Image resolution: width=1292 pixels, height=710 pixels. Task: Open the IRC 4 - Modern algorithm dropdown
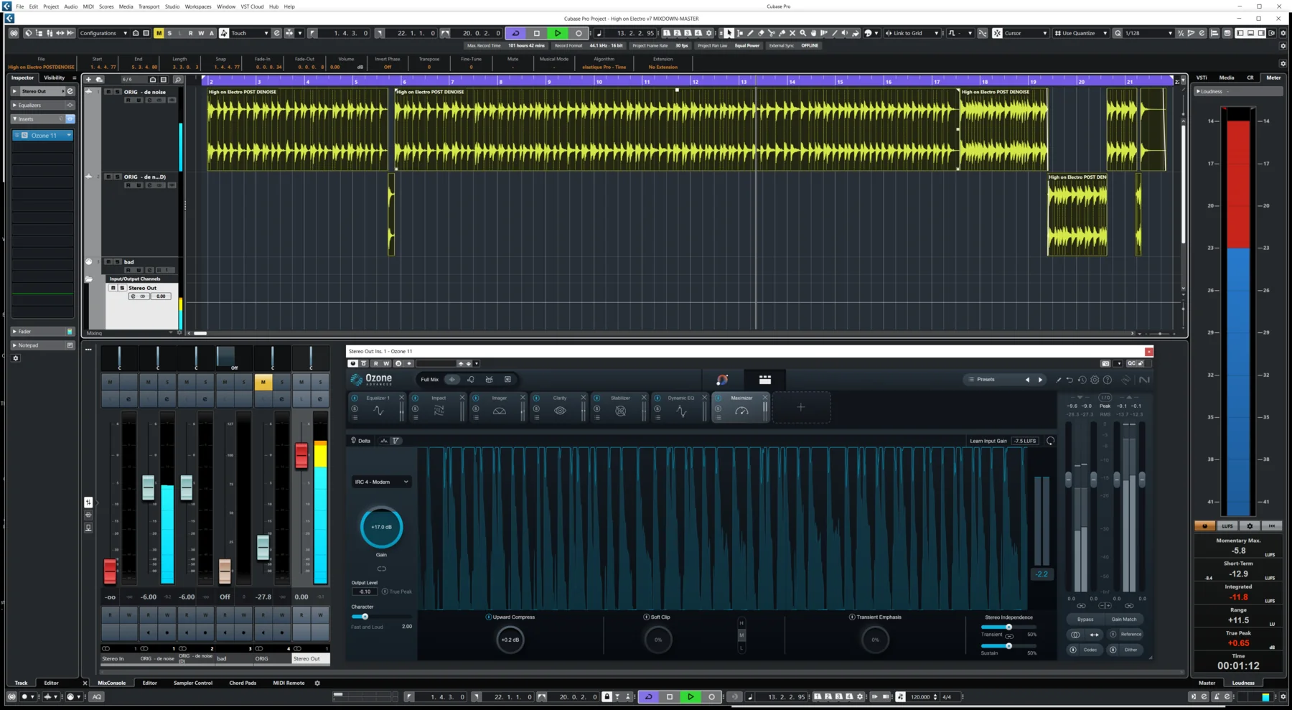[380, 482]
